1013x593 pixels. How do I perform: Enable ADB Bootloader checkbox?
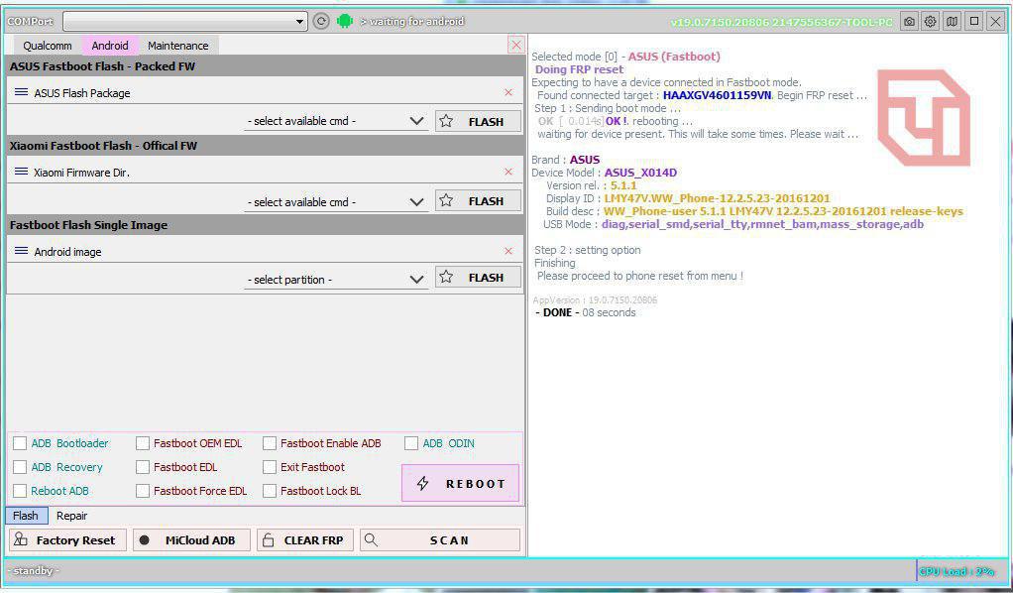[20, 443]
